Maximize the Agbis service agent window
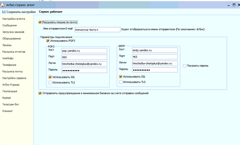Screen dimensions: 240x145 (x=234, y=5)
